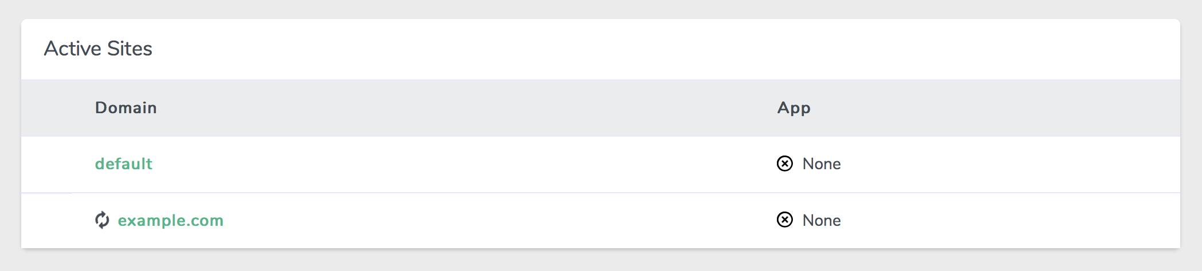The height and width of the screenshot is (271, 1202).
Task: Click the App column header
Action: coord(794,107)
